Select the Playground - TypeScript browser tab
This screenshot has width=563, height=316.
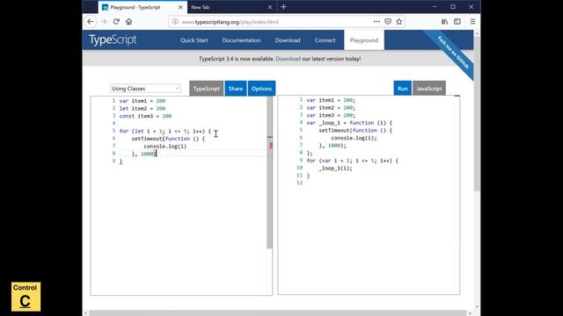pyautogui.click(x=143, y=7)
